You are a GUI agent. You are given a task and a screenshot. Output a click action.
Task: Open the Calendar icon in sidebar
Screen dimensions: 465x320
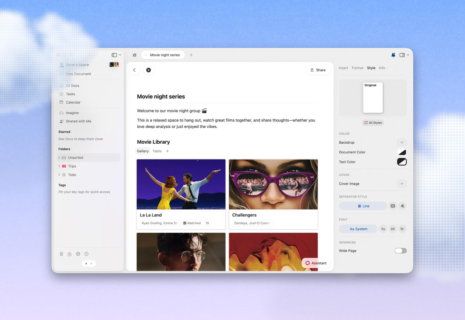(x=61, y=102)
